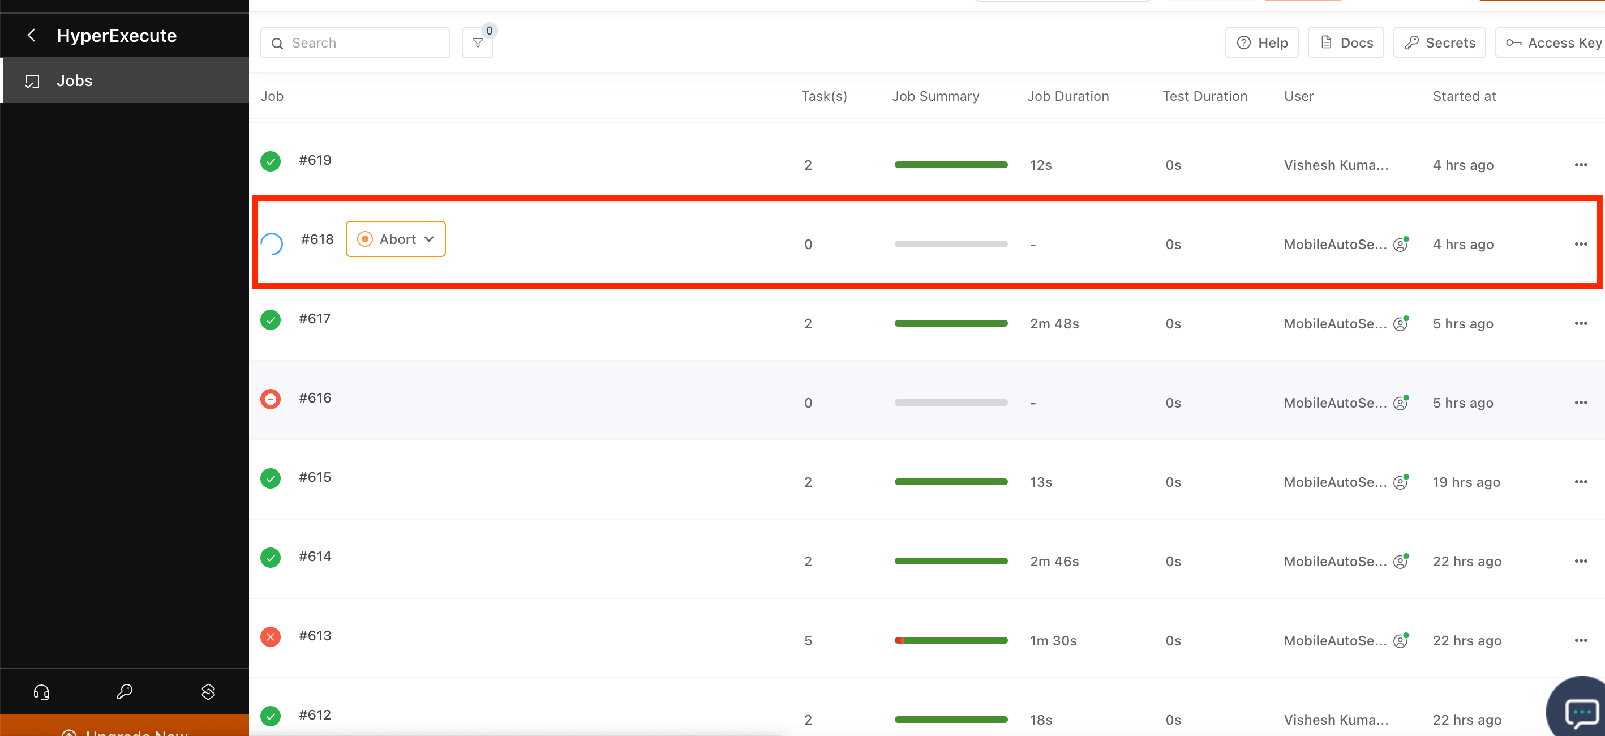
Task: Open more options for job #613
Action: [x=1581, y=641]
